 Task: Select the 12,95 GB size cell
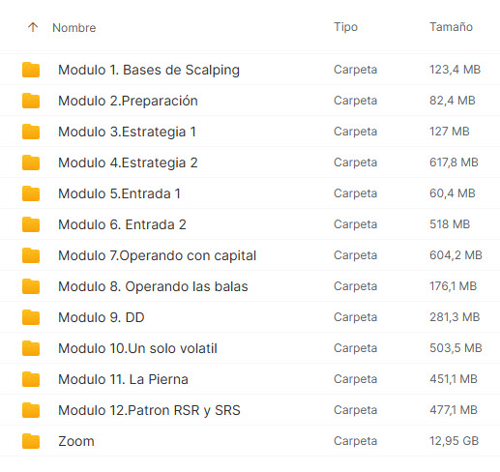coord(454,441)
